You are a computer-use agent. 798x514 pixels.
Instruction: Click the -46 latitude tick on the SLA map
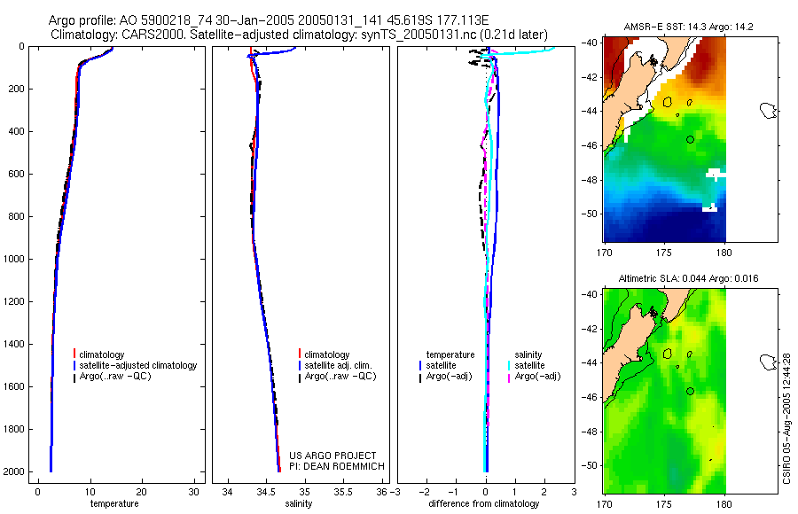click(591, 397)
